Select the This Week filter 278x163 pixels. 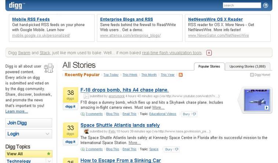pos(130,75)
